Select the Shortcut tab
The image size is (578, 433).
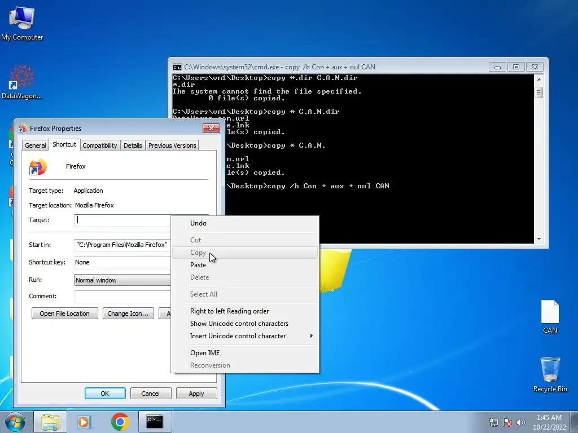pos(64,144)
